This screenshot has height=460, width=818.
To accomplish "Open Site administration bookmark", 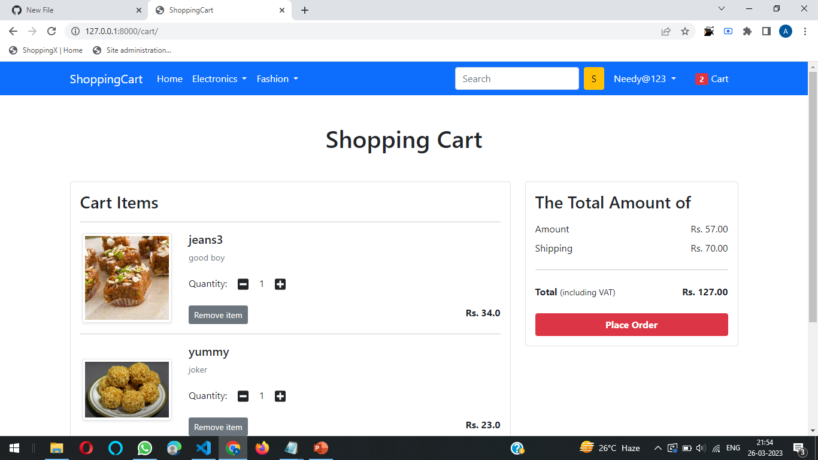I will (x=132, y=50).
